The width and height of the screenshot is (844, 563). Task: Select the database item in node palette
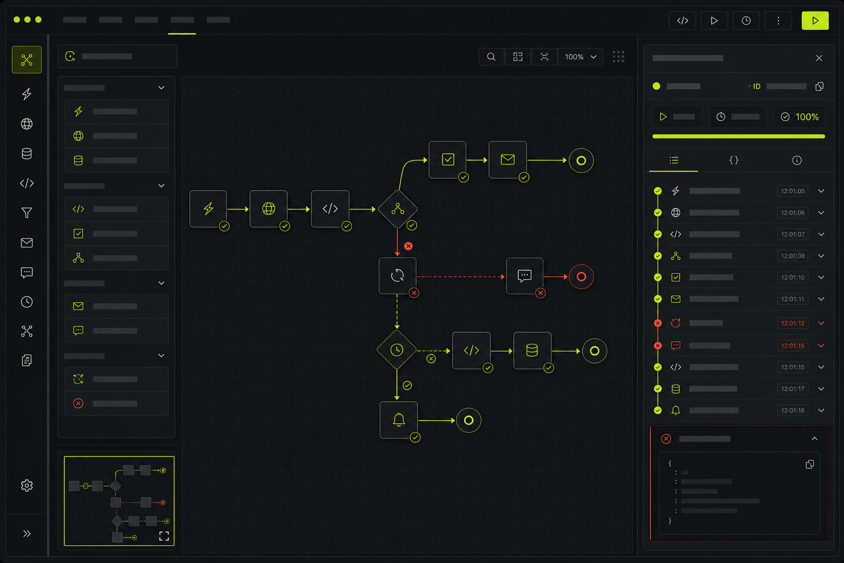pos(116,161)
